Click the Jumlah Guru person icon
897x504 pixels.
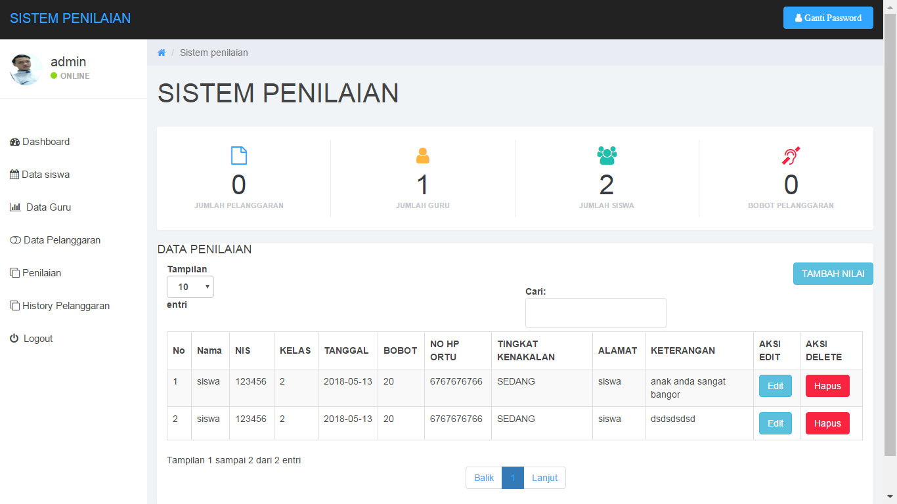pos(422,156)
